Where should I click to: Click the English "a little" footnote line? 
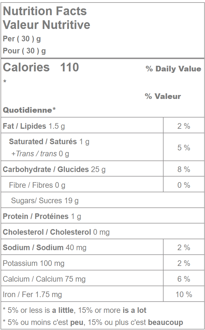point(74,310)
